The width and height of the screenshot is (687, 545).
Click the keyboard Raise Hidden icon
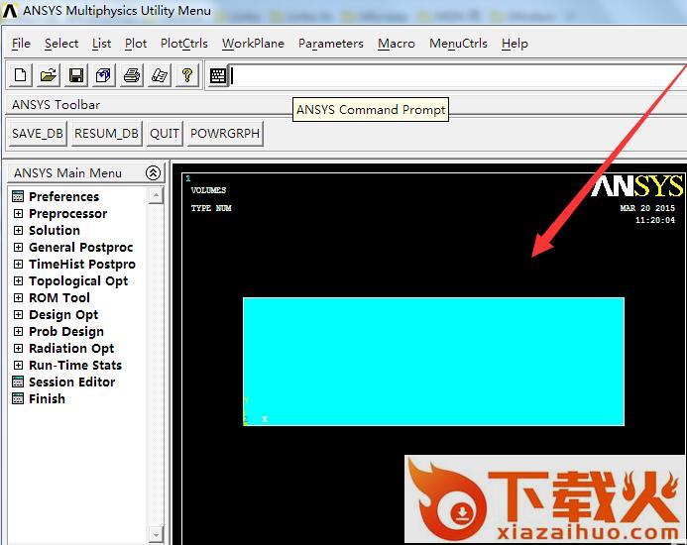pyautogui.click(x=218, y=75)
